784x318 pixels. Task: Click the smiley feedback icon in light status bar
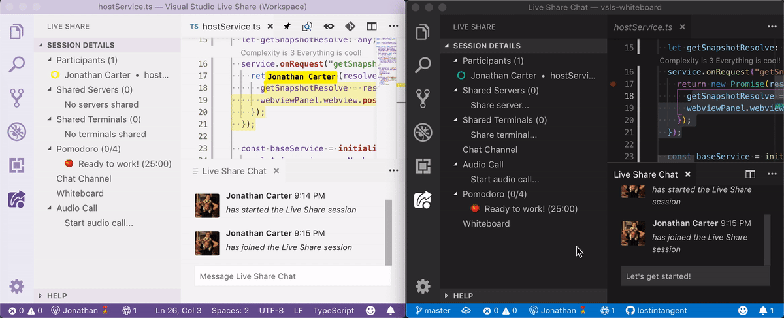click(370, 311)
